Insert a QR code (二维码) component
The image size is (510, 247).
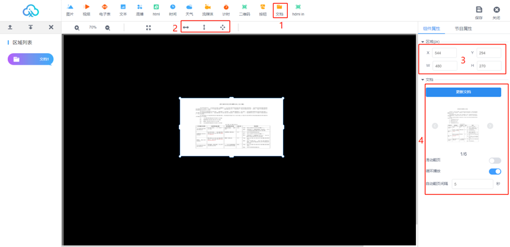244,10
